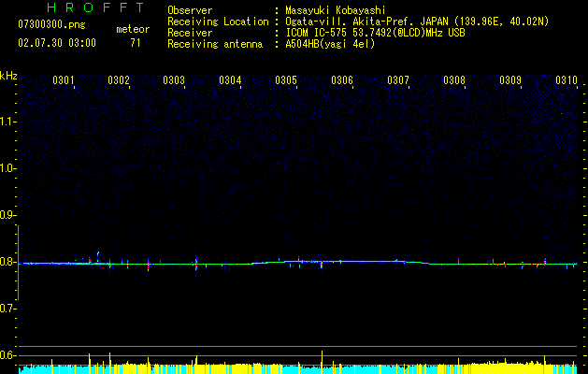The image size is (588, 374).
Task: Click the 0304 time marker
Action: point(230,80)
